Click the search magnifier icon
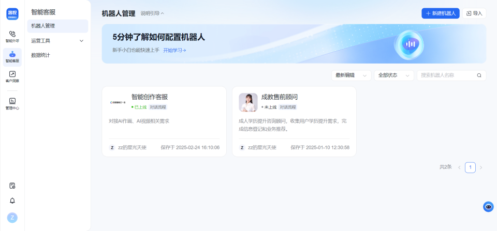 click(479, 75)
